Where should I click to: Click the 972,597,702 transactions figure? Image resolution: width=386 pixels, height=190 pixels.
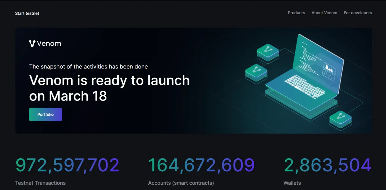68,165
